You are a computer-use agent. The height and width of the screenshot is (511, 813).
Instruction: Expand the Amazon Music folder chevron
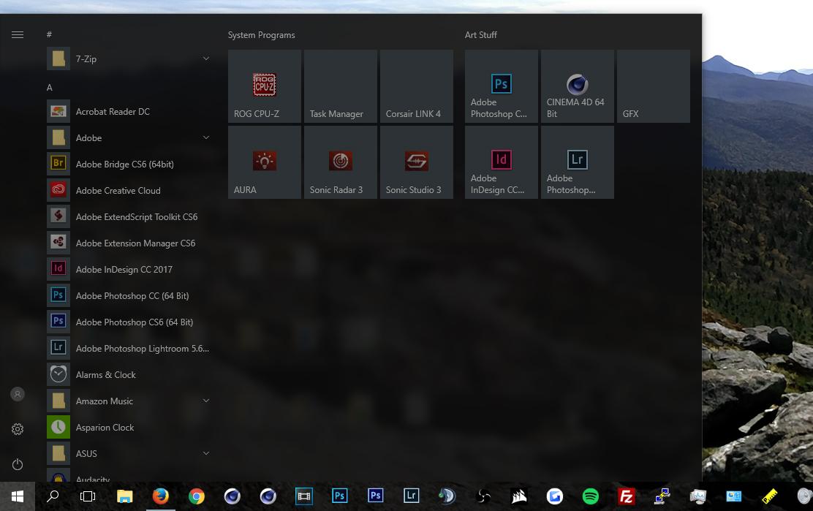tap(206, 401)
